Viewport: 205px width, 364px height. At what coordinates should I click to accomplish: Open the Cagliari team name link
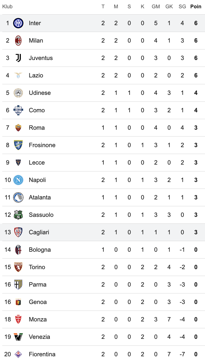[x=39, y=232]
